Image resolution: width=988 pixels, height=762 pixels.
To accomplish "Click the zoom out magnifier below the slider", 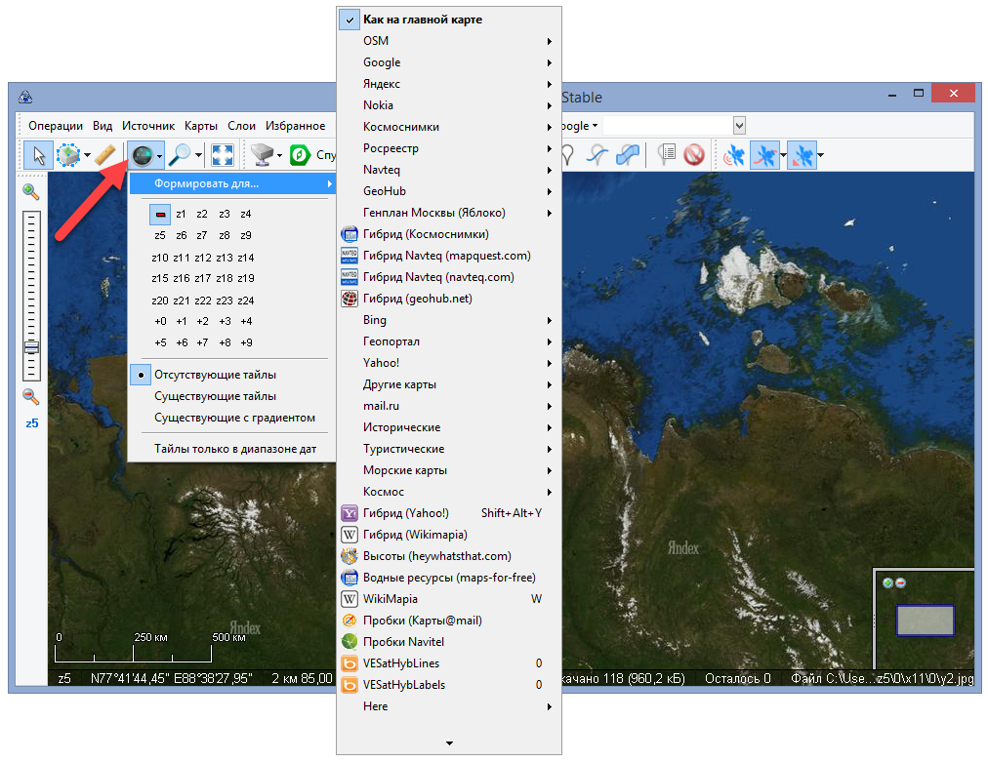I will 31,396.
